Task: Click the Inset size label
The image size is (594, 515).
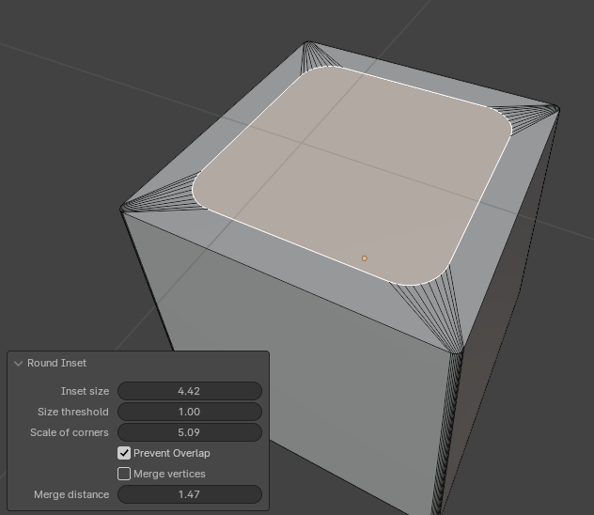Action: click(x=85, y=391)
